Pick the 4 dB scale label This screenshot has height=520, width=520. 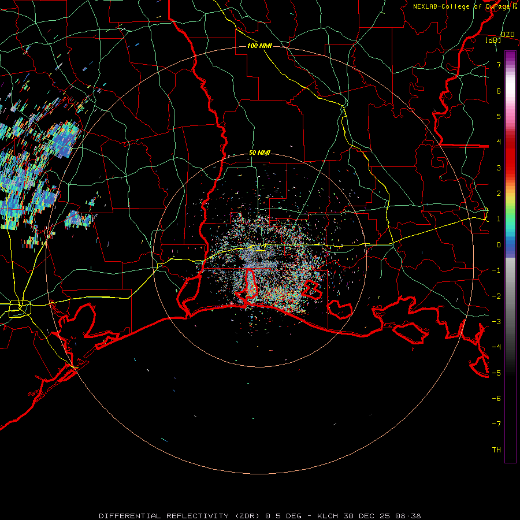499,142
